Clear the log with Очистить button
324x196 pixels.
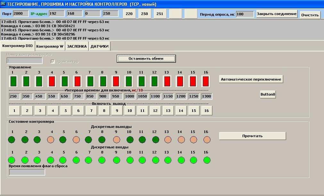310,15
